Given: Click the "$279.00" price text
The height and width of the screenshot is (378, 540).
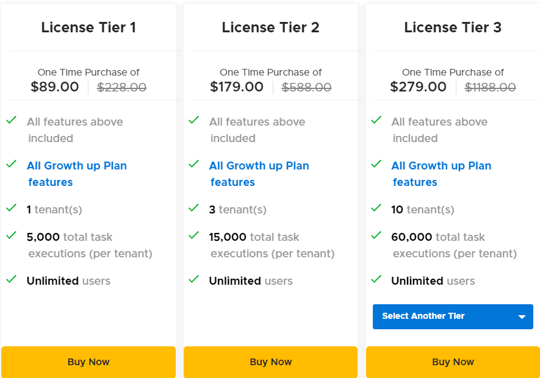Looking at the screenshot, I should click(418, 87).
